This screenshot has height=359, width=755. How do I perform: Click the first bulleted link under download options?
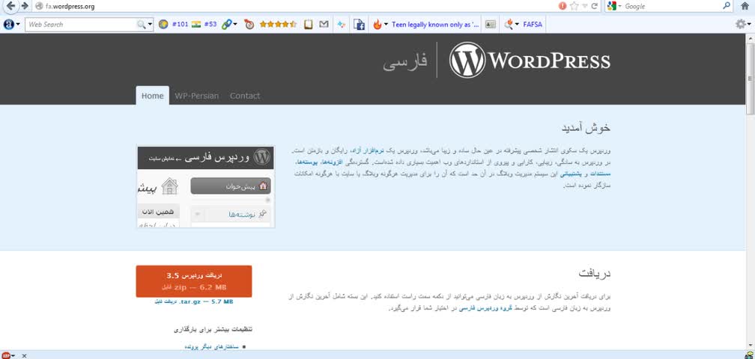(x=212, y=346)
